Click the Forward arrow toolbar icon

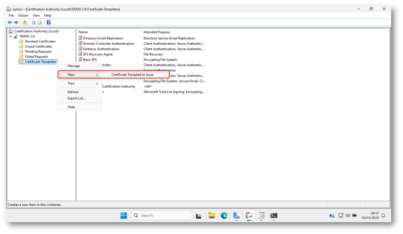coord(16,22)
